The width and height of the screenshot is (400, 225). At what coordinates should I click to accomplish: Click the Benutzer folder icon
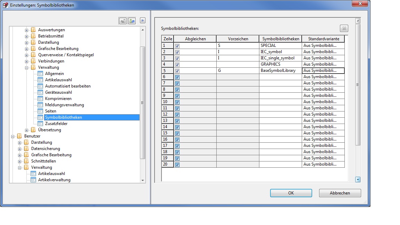click(x=19, y=136)
